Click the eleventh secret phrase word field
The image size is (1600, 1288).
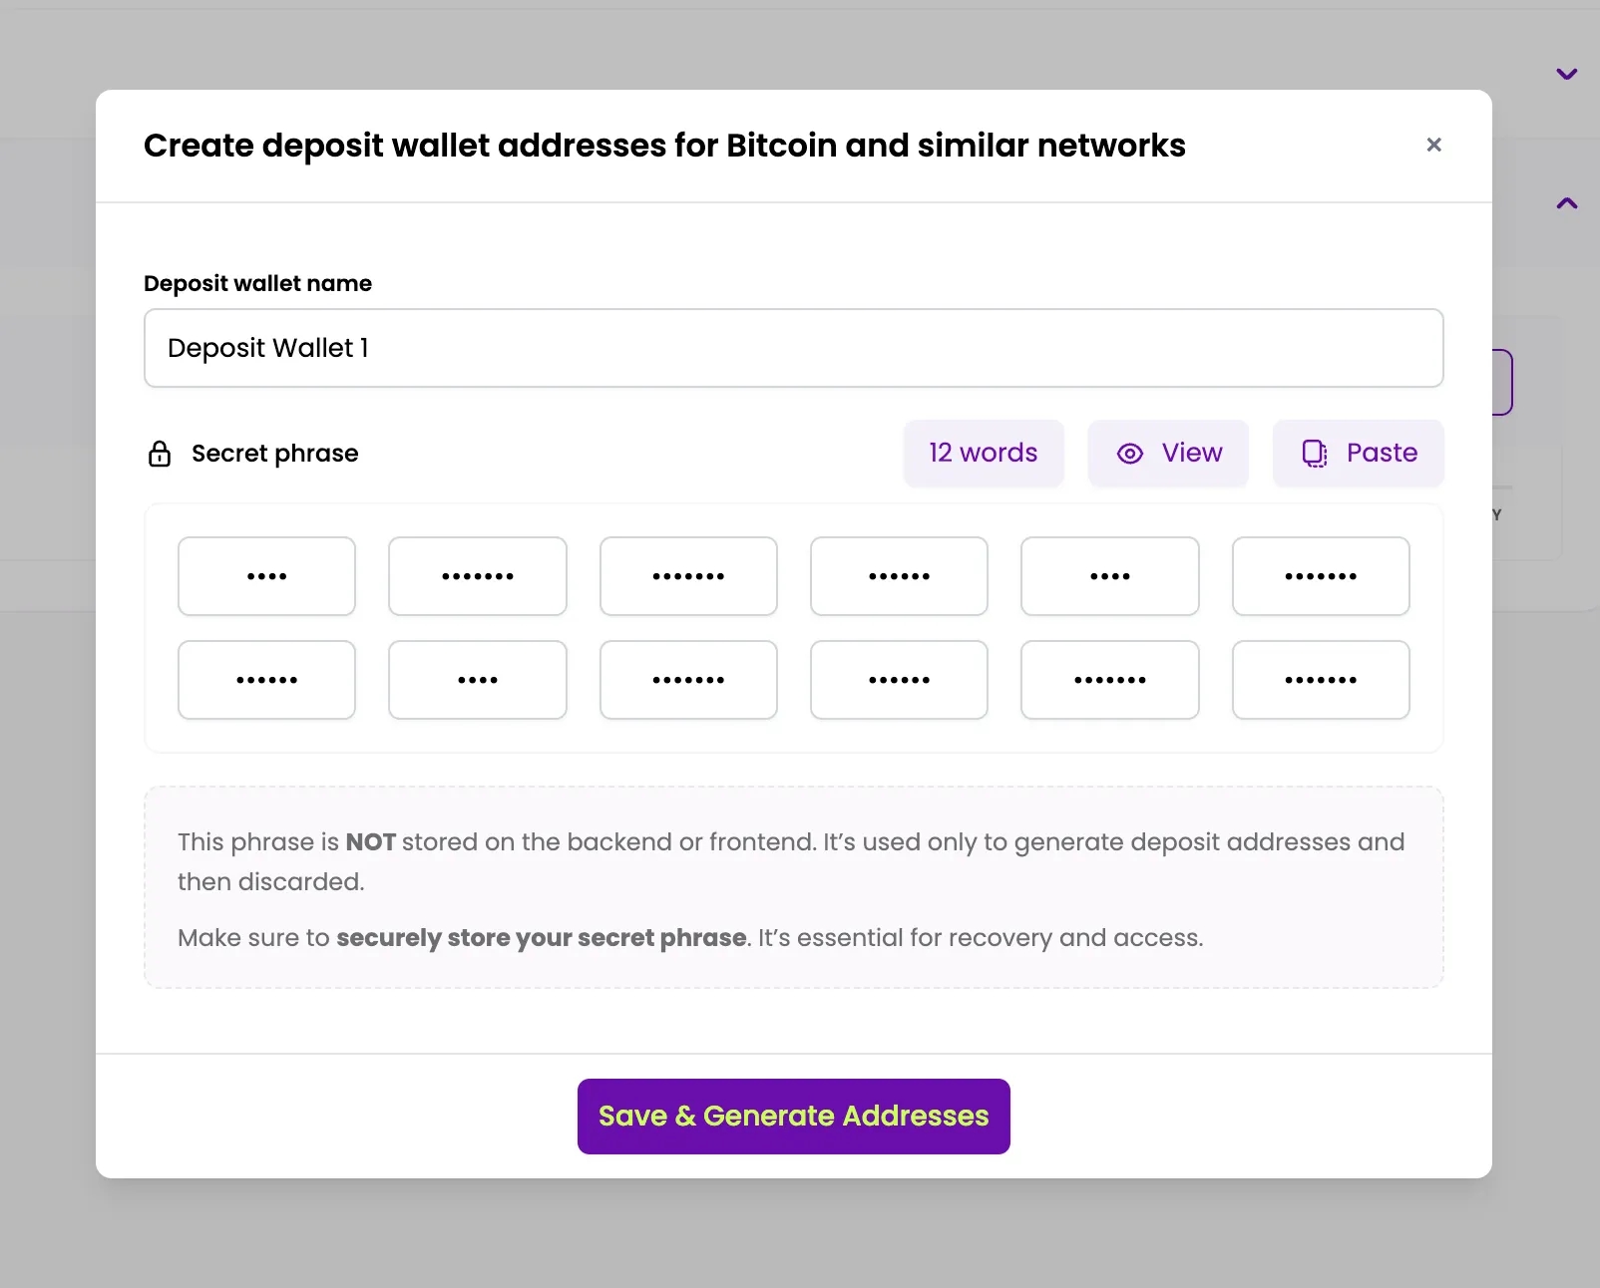pyautogui.click(x=1110, y=680)
